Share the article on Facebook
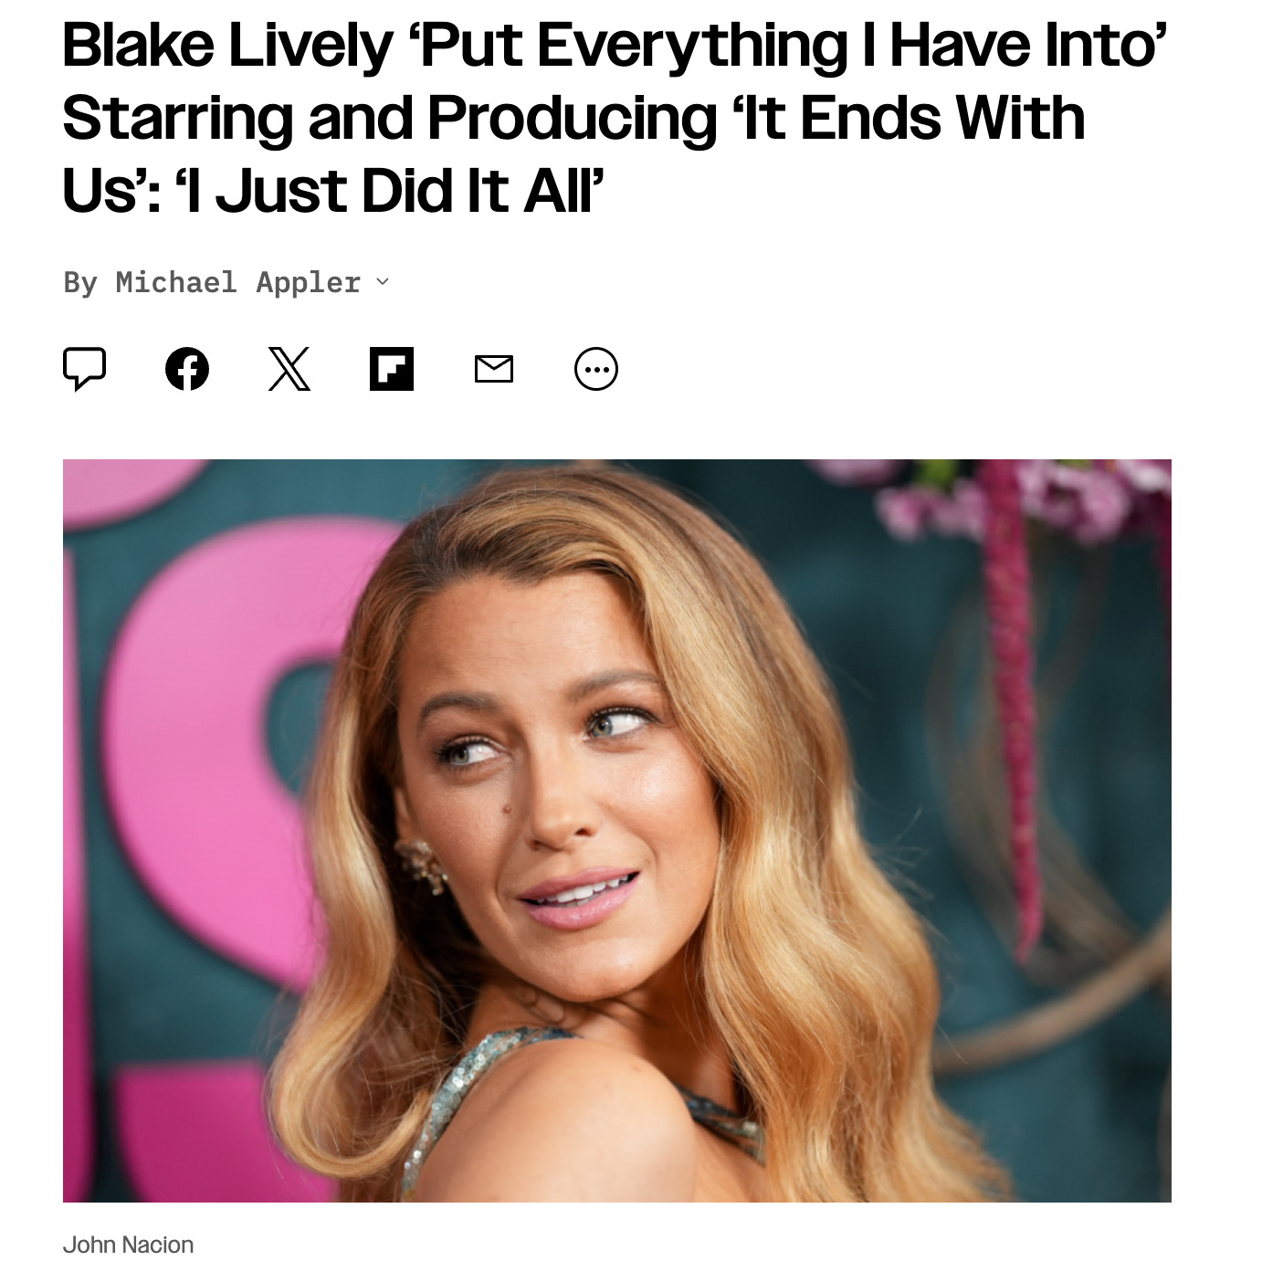Screen dimensions: 1262x1282 click(x=187, y=369)
